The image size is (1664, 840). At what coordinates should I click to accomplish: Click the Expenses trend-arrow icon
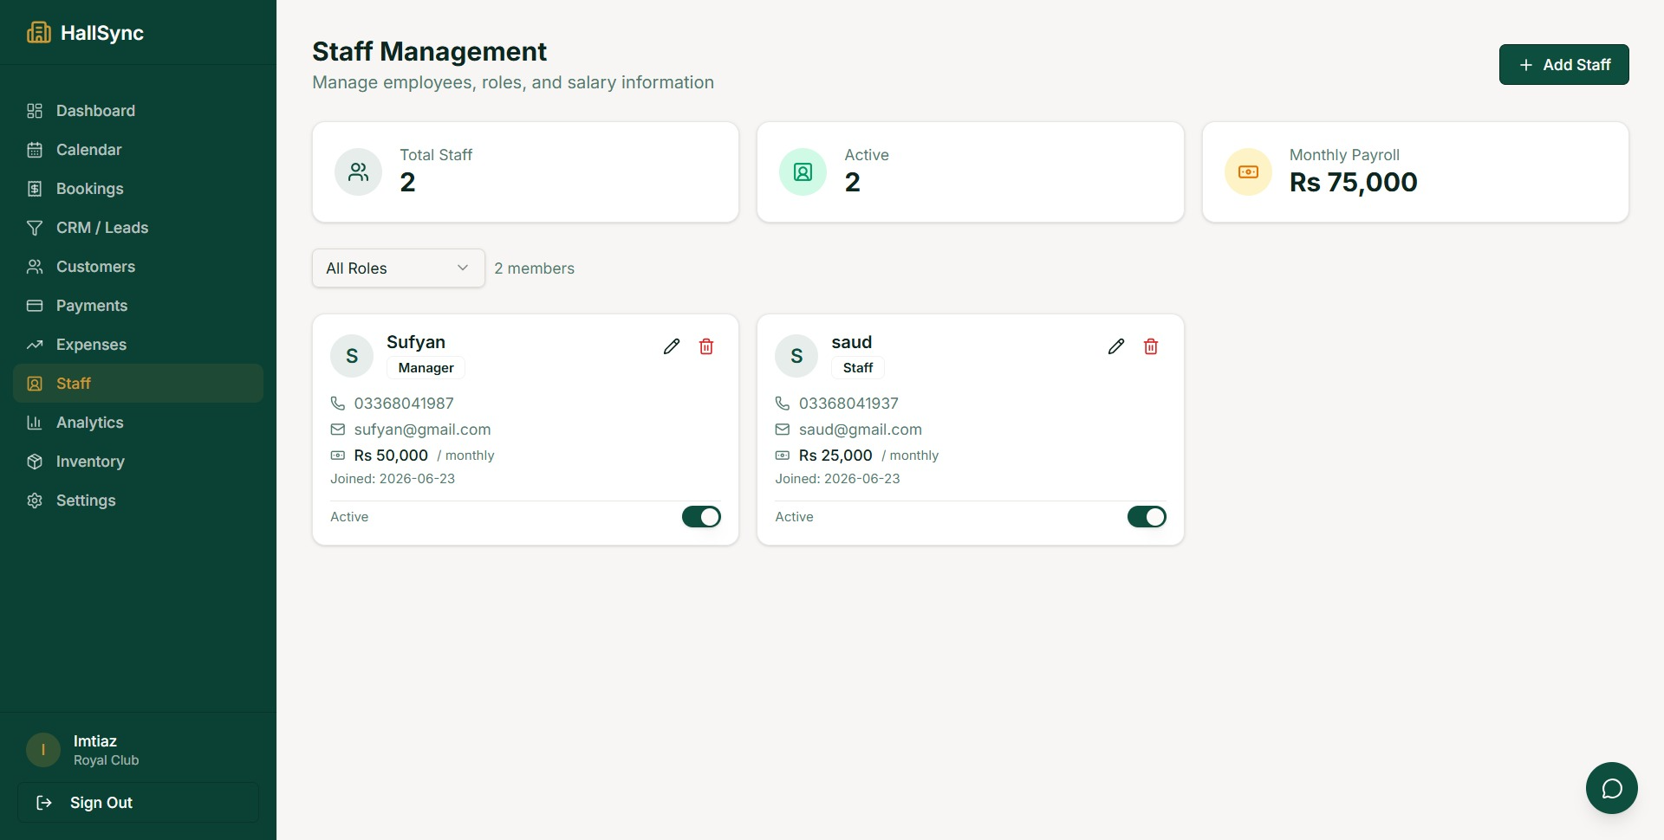(35, 345)
